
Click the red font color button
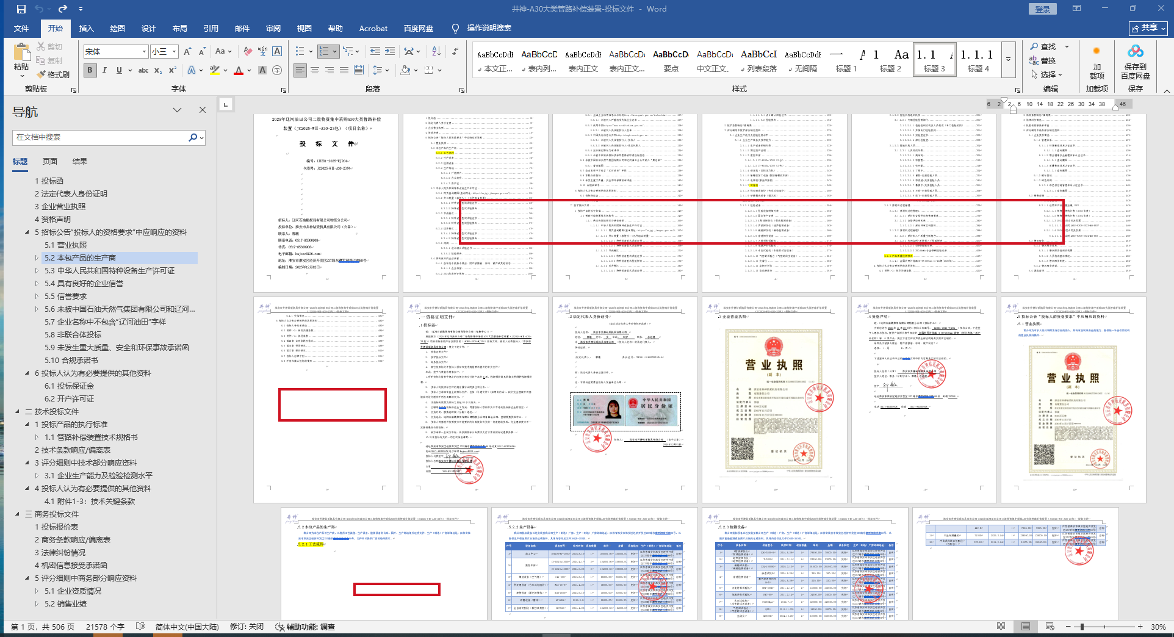239,70
